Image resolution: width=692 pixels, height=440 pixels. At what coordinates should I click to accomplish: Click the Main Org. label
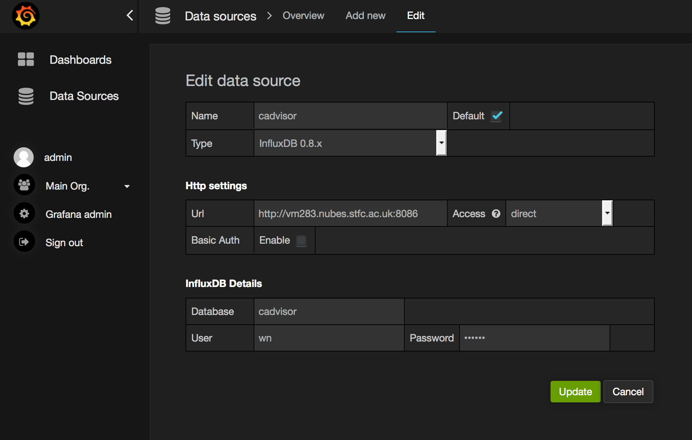click(x=68, y=186)
